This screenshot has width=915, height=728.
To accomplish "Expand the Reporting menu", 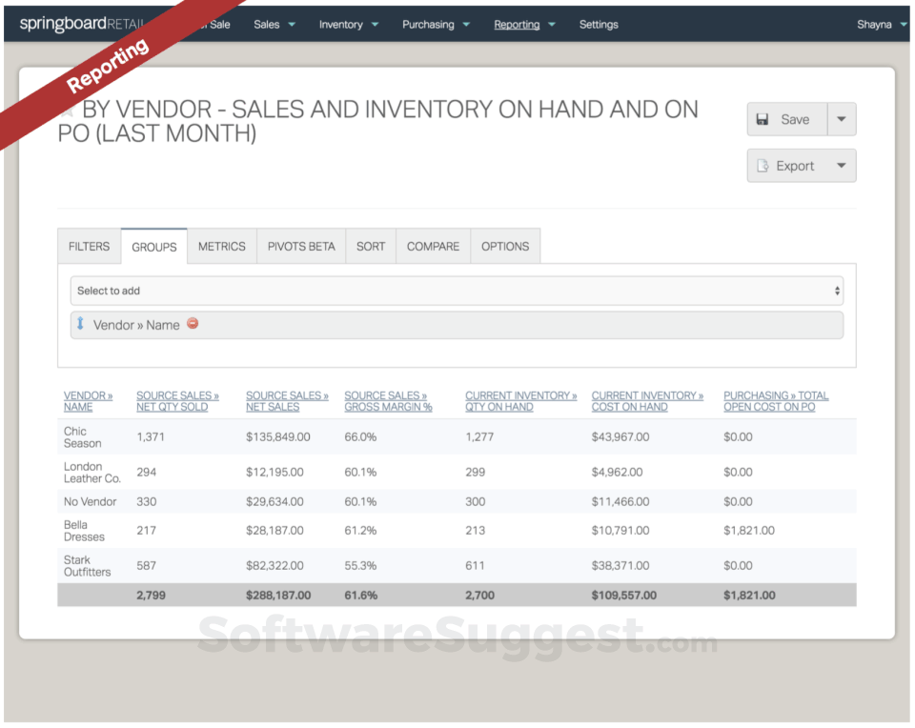I will click(x=524, y=25).
